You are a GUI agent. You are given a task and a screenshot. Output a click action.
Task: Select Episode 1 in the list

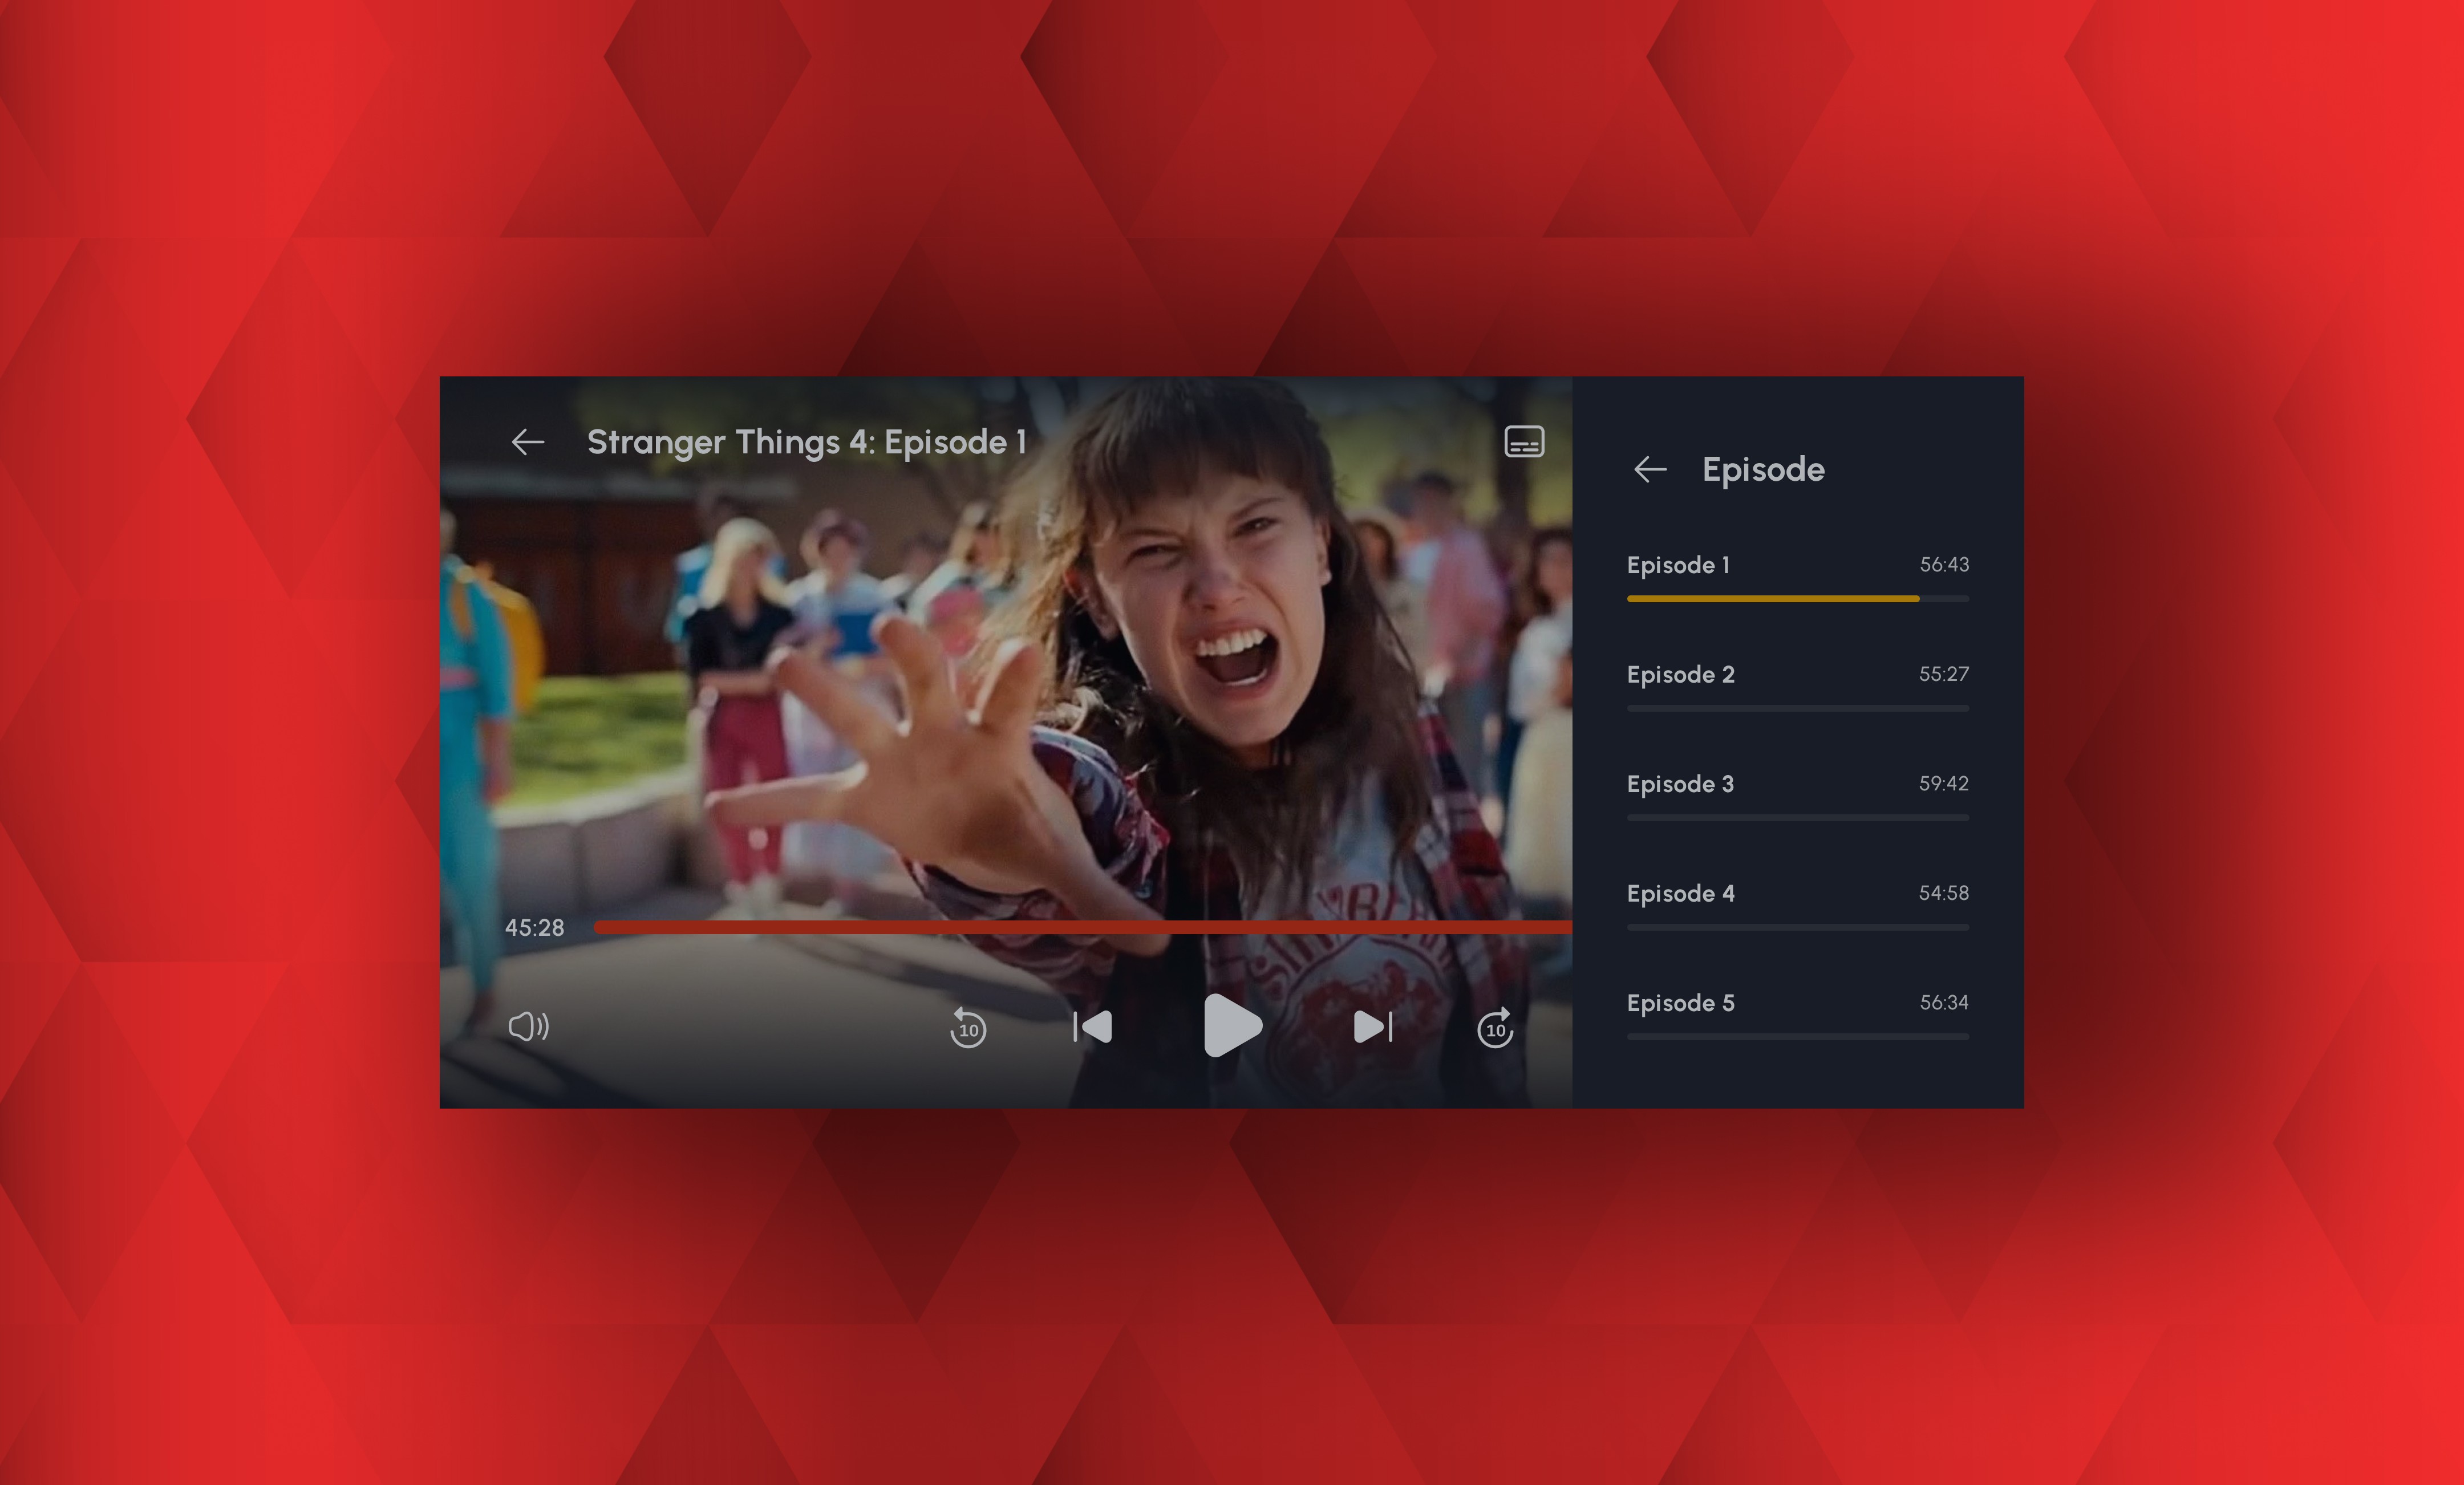(1678, 565)
